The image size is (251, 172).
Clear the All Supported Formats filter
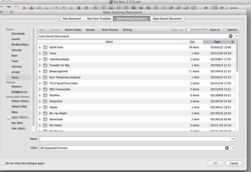[227, 148]
